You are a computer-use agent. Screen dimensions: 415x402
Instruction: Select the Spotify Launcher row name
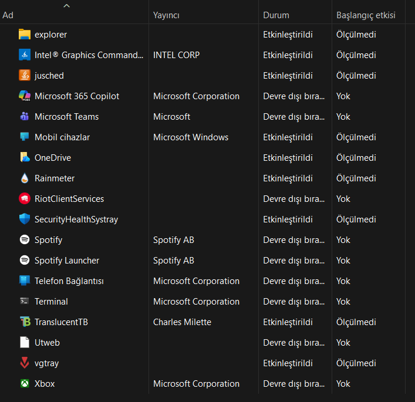click(x=67, y=261)
